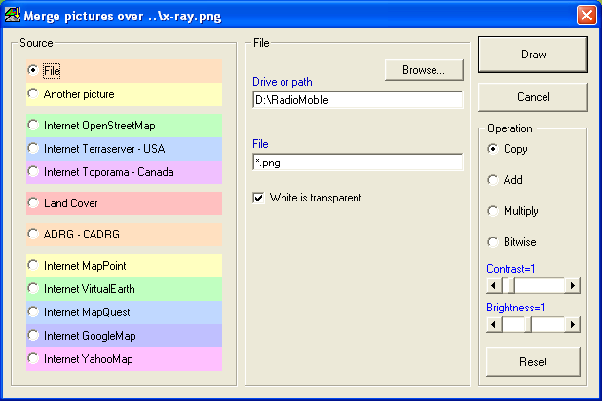Viewport: 602px width, 401px height.
Task: Choose Internet Toporama - Canada source
Action: click(x=33, y=172)
